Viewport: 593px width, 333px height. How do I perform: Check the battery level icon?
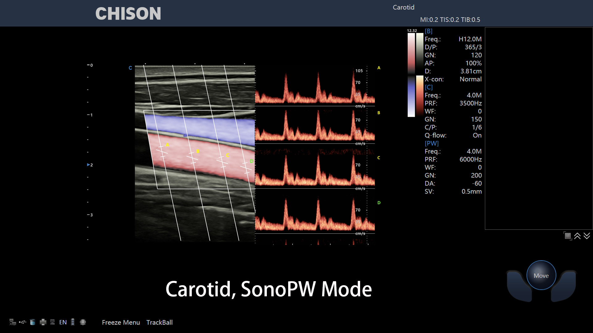(73, 322)
